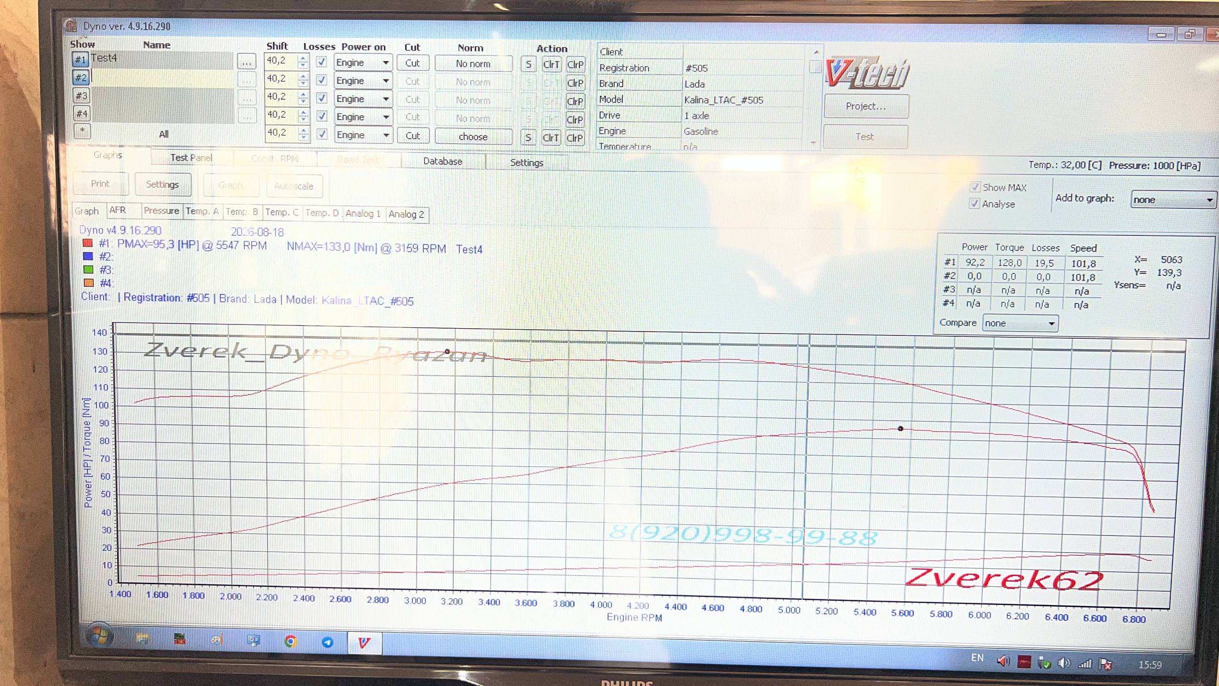The width and height of the screenshot is (1219, 686).
Task: Click the Test button under Project
Action: pyautogui.click(x=865, y=137)
